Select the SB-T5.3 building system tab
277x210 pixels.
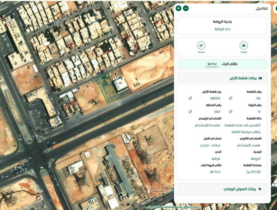[x=212, y=64]
